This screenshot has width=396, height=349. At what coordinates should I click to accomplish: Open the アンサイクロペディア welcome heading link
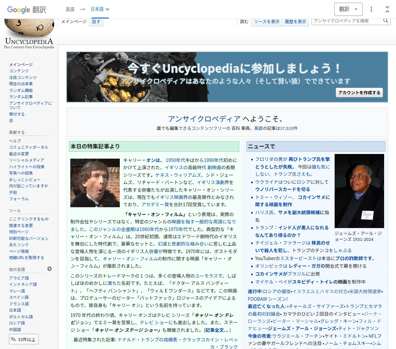204,119
